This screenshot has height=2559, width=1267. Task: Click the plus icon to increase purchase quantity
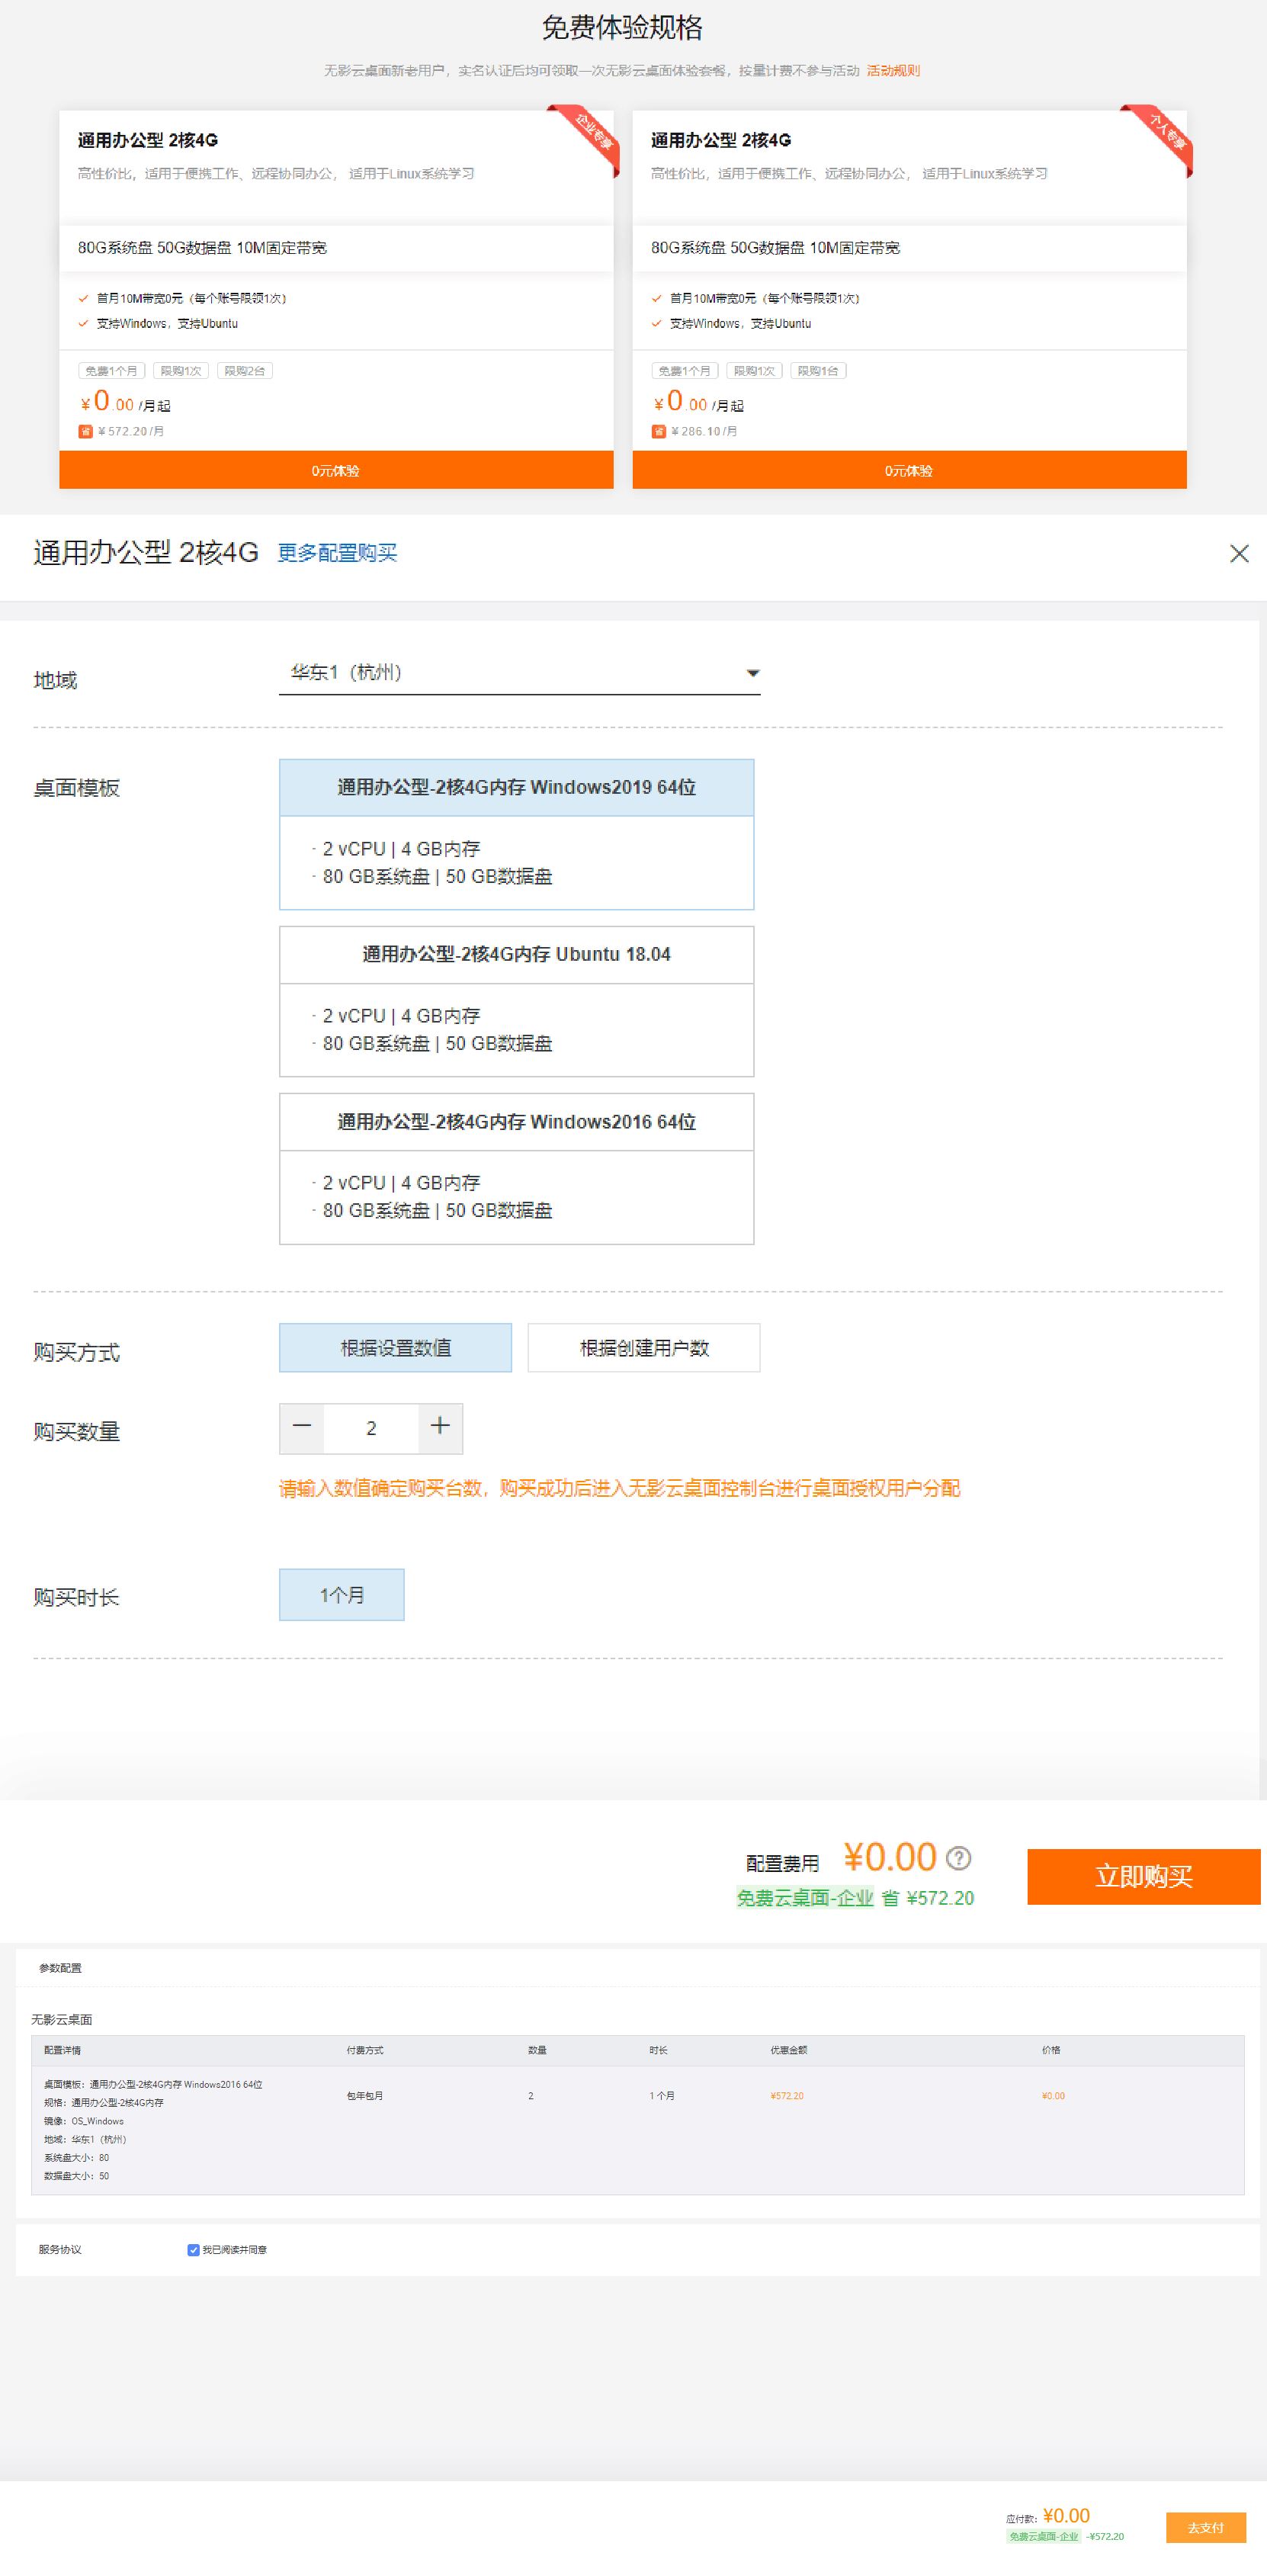tap(439, 1427)
